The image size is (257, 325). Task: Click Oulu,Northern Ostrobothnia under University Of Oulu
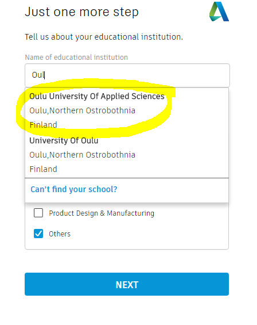(82, 155)
